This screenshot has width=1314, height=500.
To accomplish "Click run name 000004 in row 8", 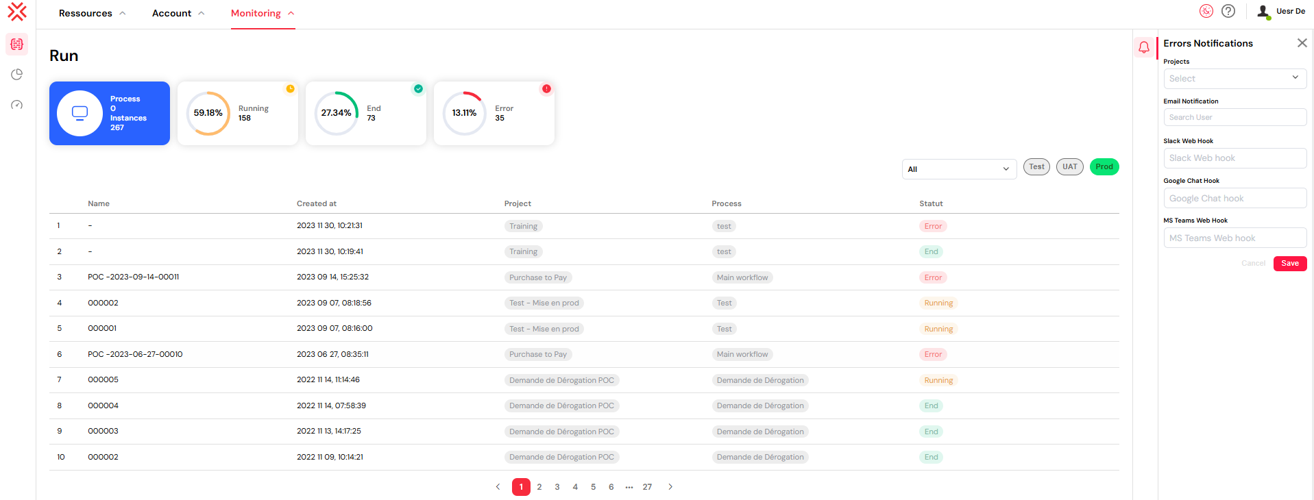I will [x=104, y=405].
